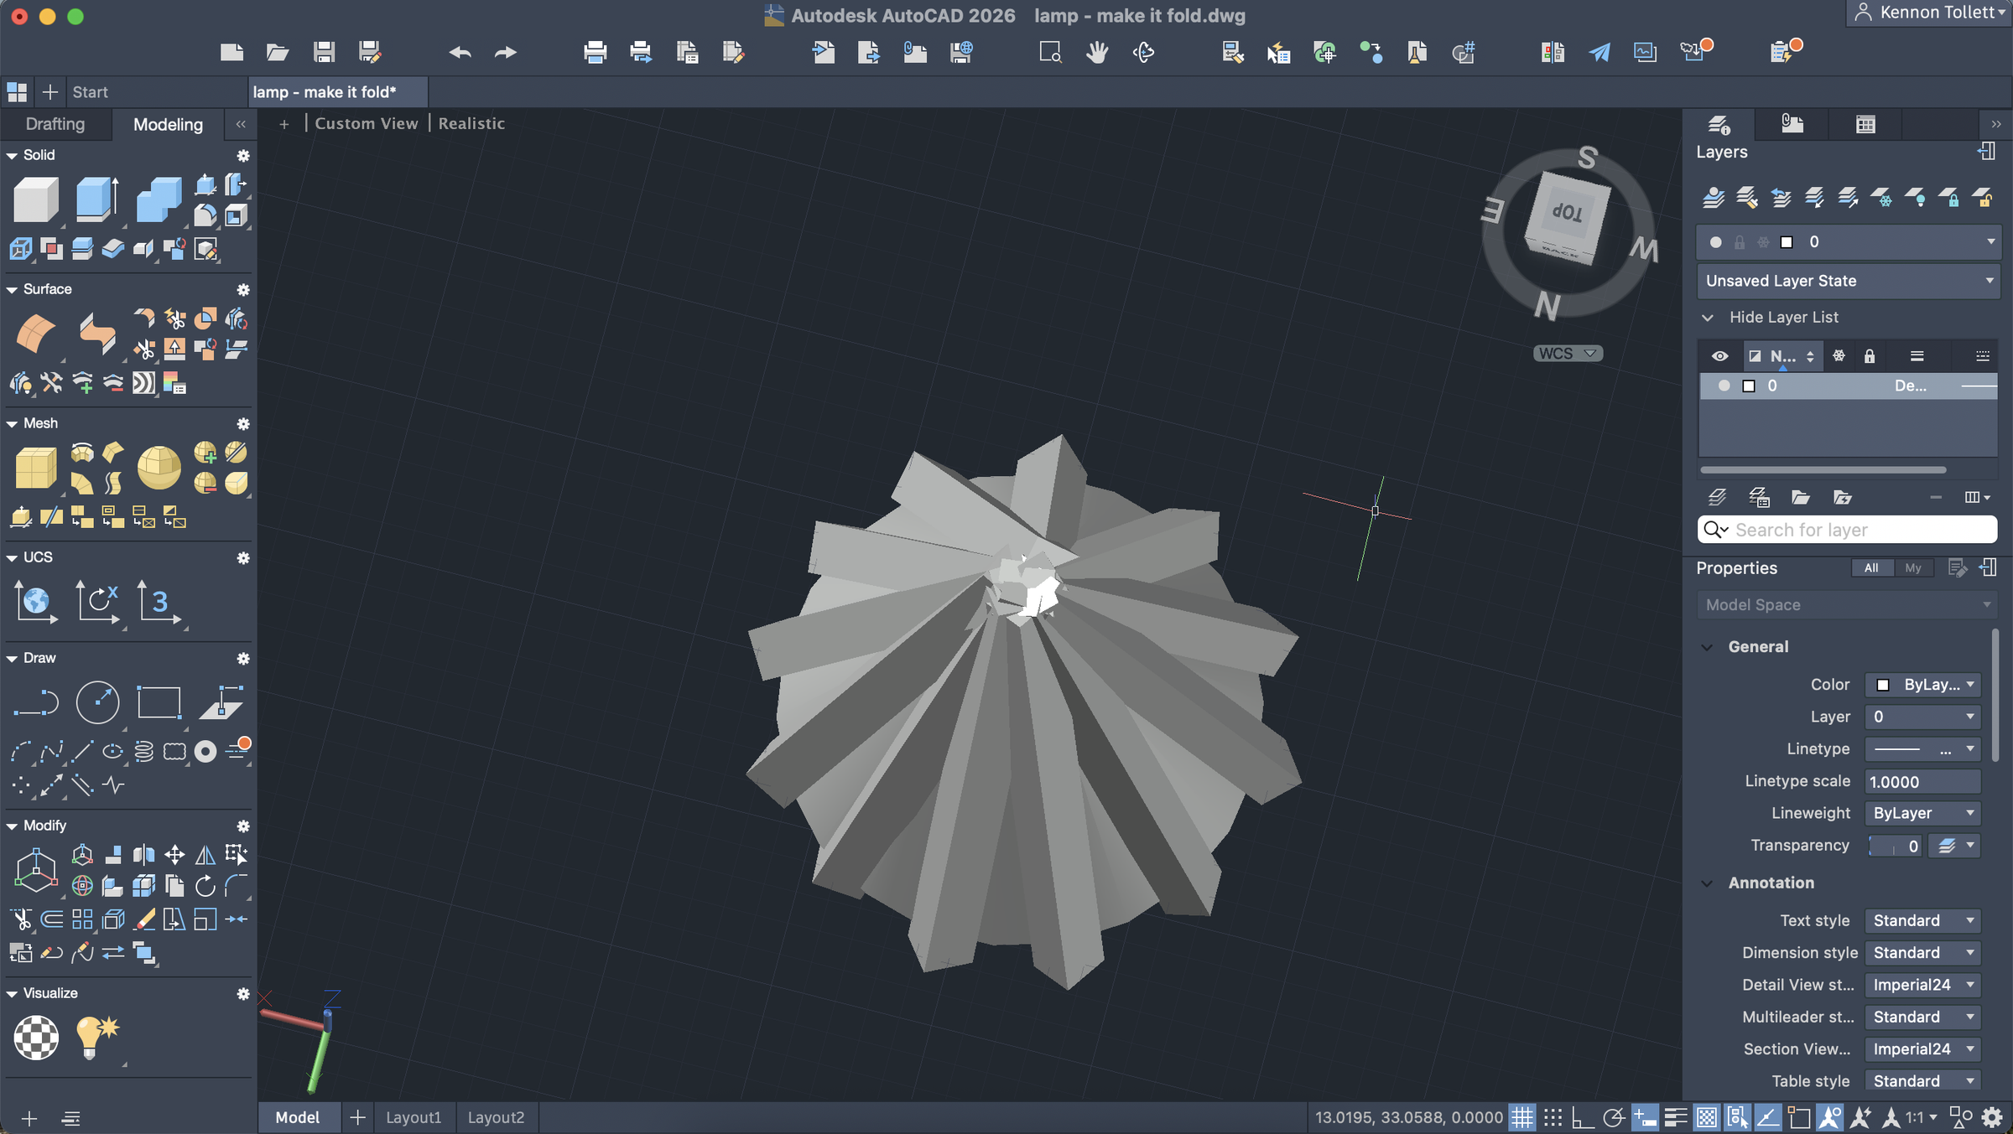Select the Mesh Sphere tool
Image resolution: width=2013 pixels, height=1134 pixels.
159,467
